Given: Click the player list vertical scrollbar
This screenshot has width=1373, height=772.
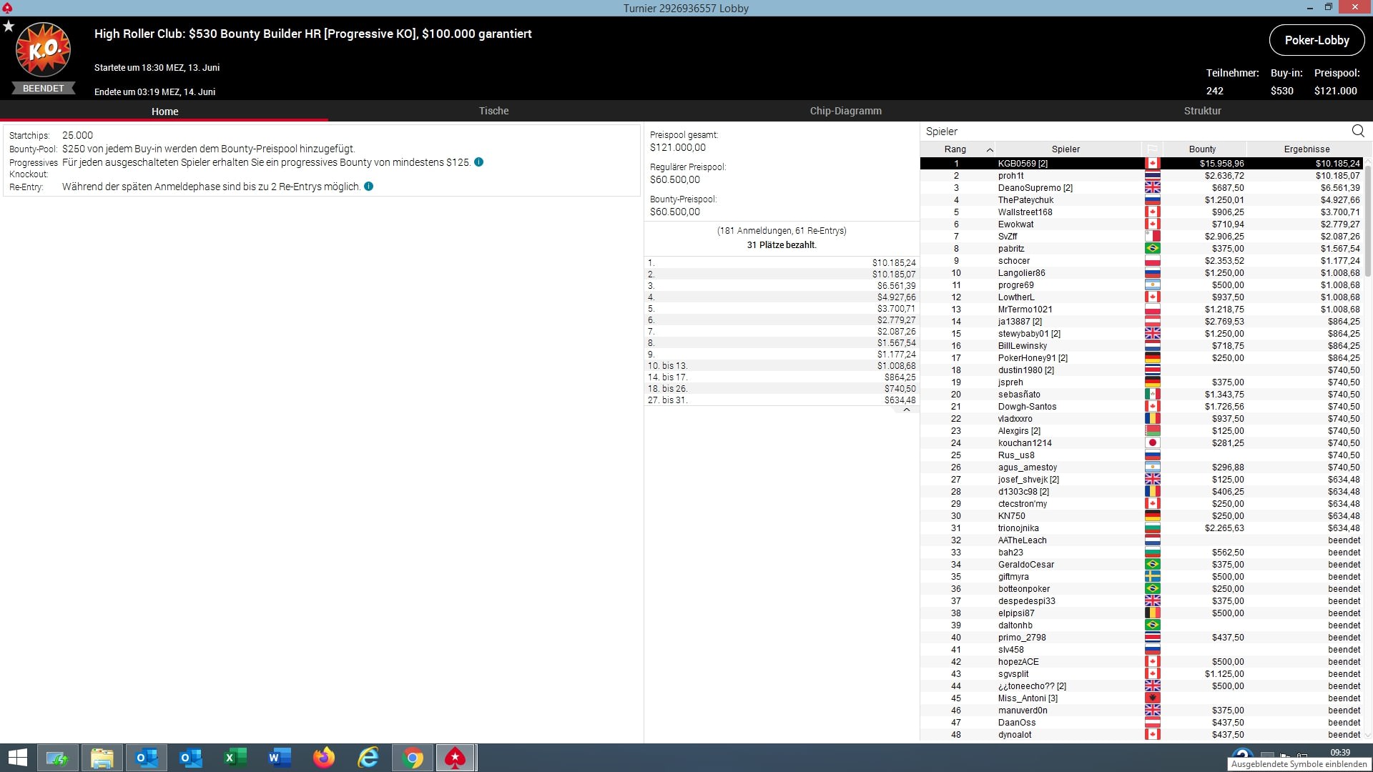Looking at the screenshot, I should point(1368,222).
